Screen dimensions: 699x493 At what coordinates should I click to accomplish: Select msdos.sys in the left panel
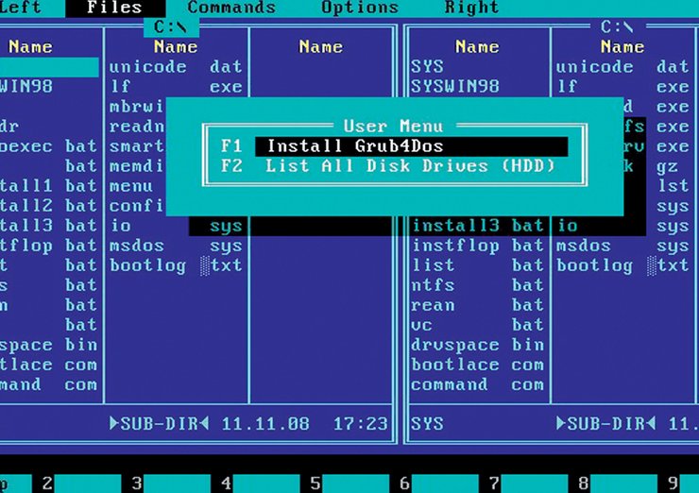[175, 246]
